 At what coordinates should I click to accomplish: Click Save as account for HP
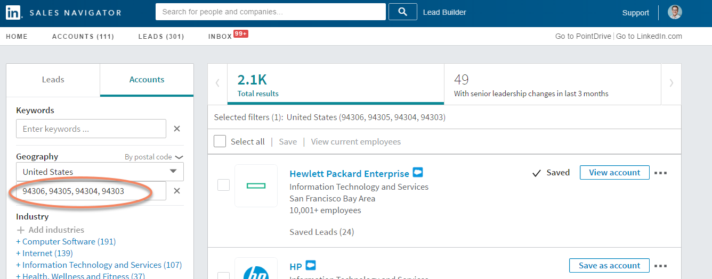[609, 266]
